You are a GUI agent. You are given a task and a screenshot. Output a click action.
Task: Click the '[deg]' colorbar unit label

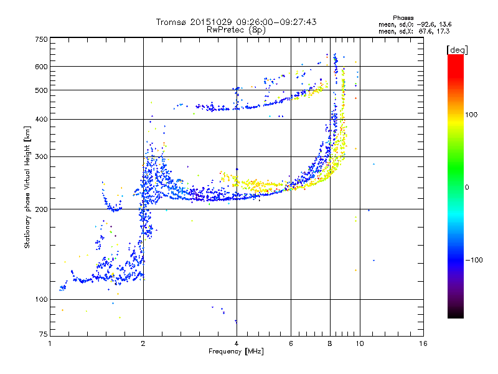pyautogui.click(x=457, y=50)
